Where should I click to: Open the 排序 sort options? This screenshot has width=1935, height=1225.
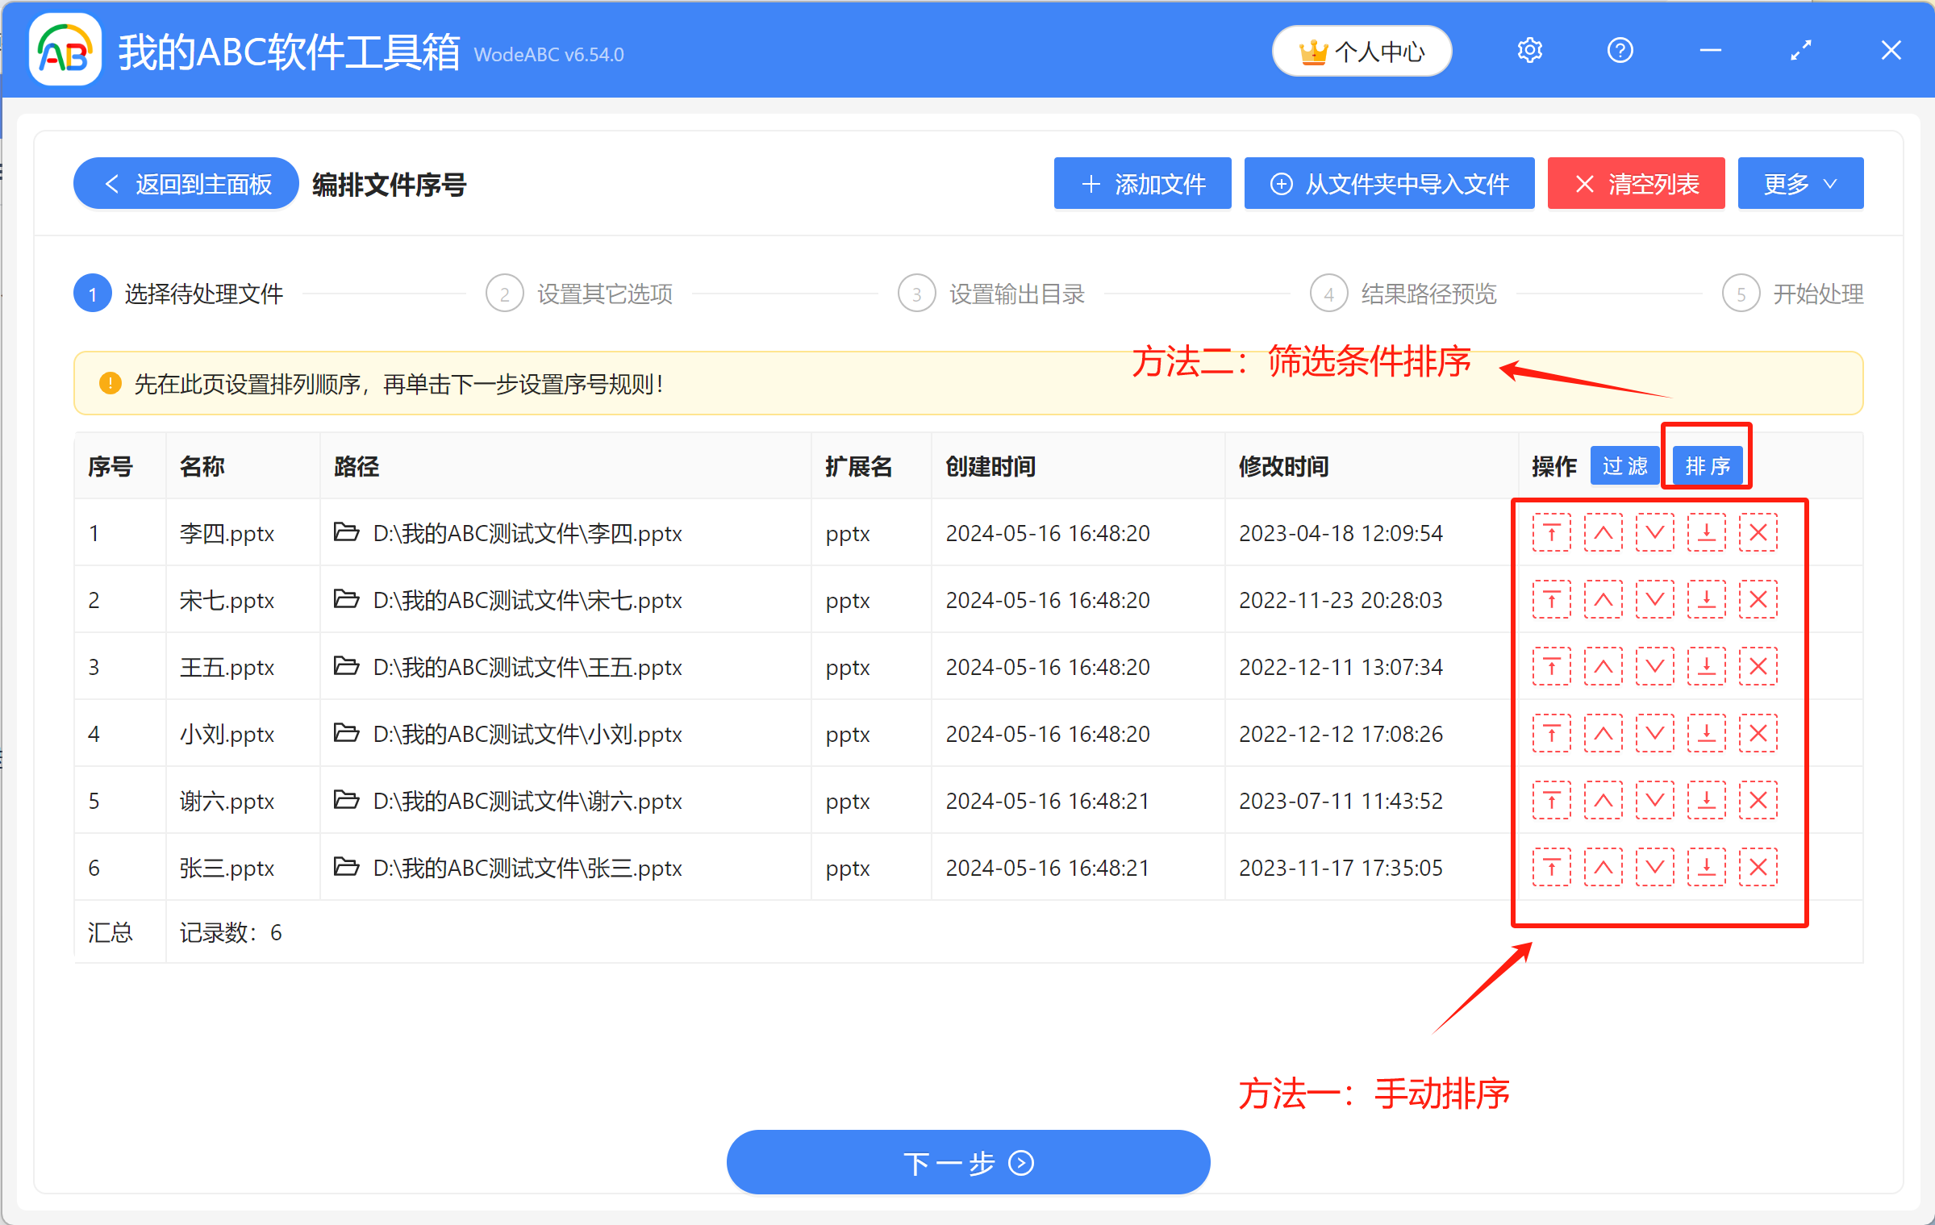(1707, 466)
